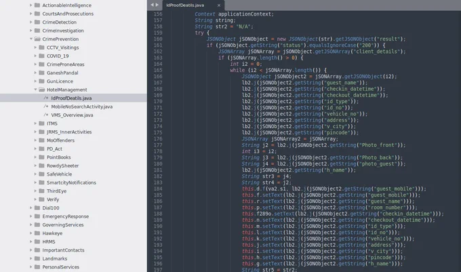The height and width of the screenshot is (272, 461).
Task: Expand the Dial100 folder arrow
Action: pos(31,208)
